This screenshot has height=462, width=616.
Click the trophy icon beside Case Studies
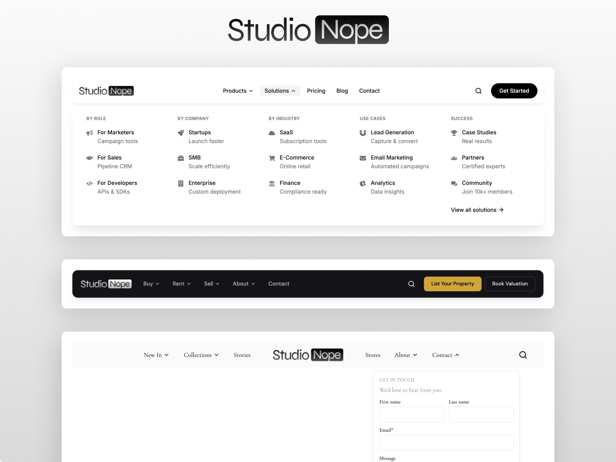pyautogui.click(x=454, y=133)
